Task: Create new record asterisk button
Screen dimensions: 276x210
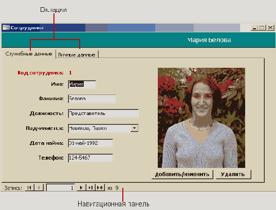Action: (100, 187)
